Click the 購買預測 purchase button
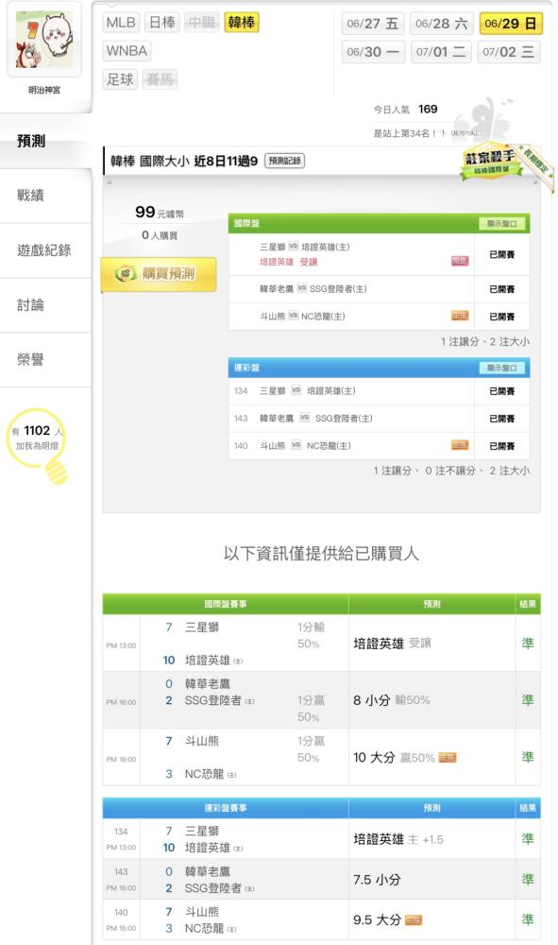 (159, 274)
